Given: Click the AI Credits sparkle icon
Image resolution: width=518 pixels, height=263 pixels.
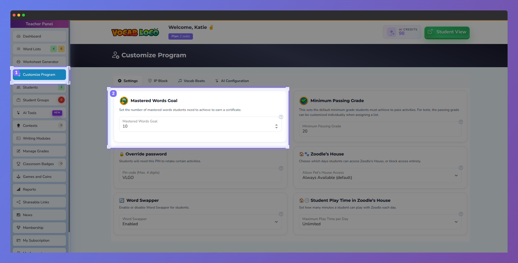Looking at the screenshot, I should pos(392,32).
